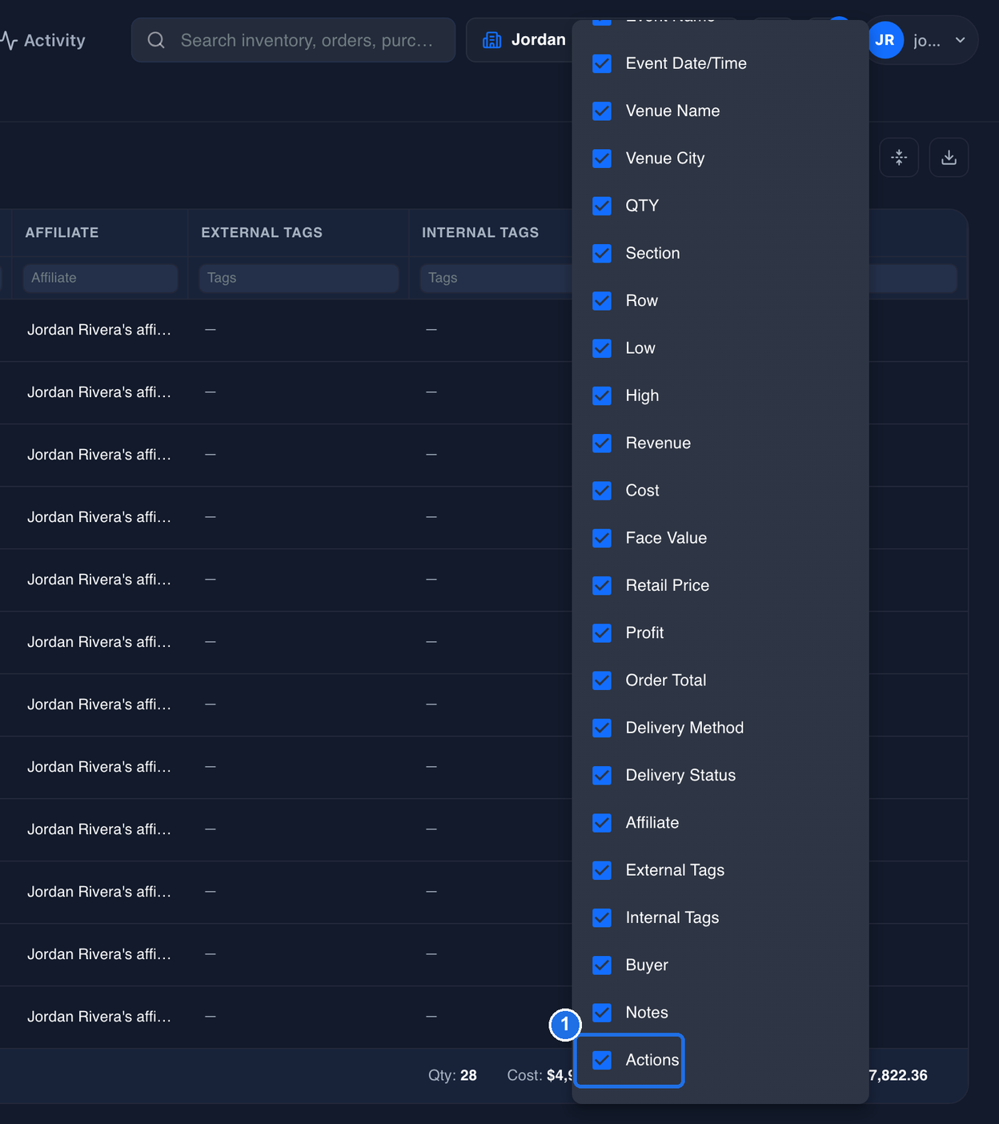Sort by the Internal Tags column header

(480, 232)
